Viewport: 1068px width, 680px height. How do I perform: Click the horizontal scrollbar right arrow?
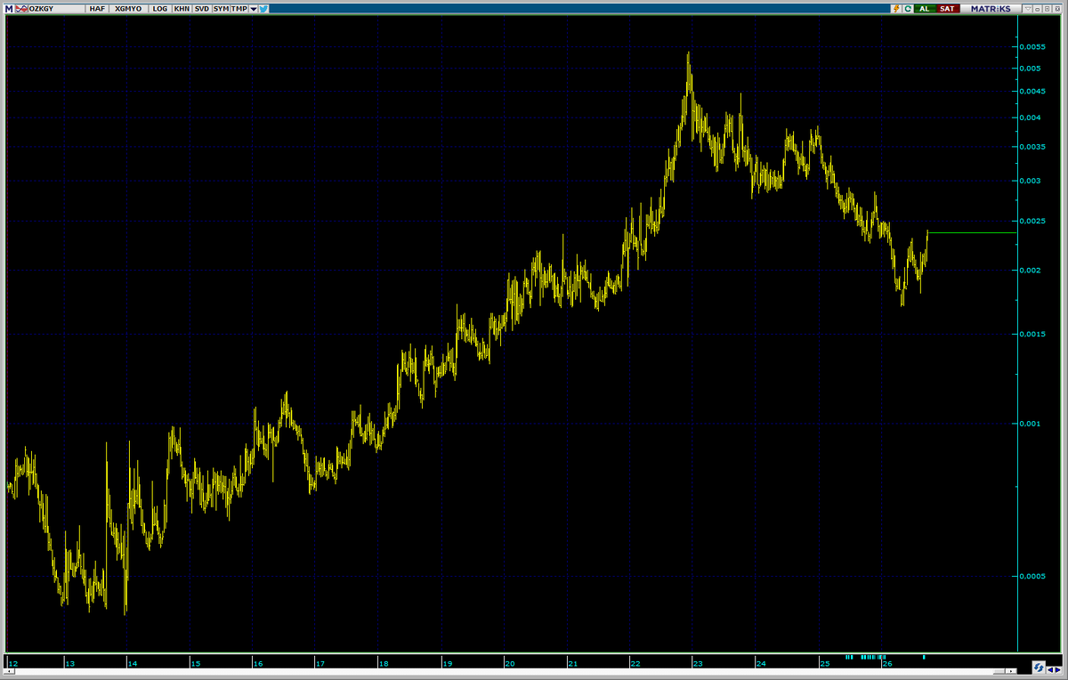pos(1011,671)
